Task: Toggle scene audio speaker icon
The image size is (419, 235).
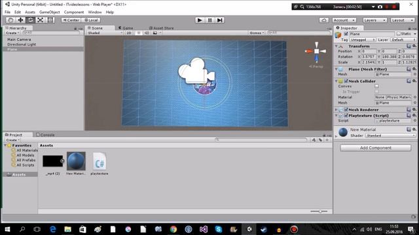Action: (147, 33)
